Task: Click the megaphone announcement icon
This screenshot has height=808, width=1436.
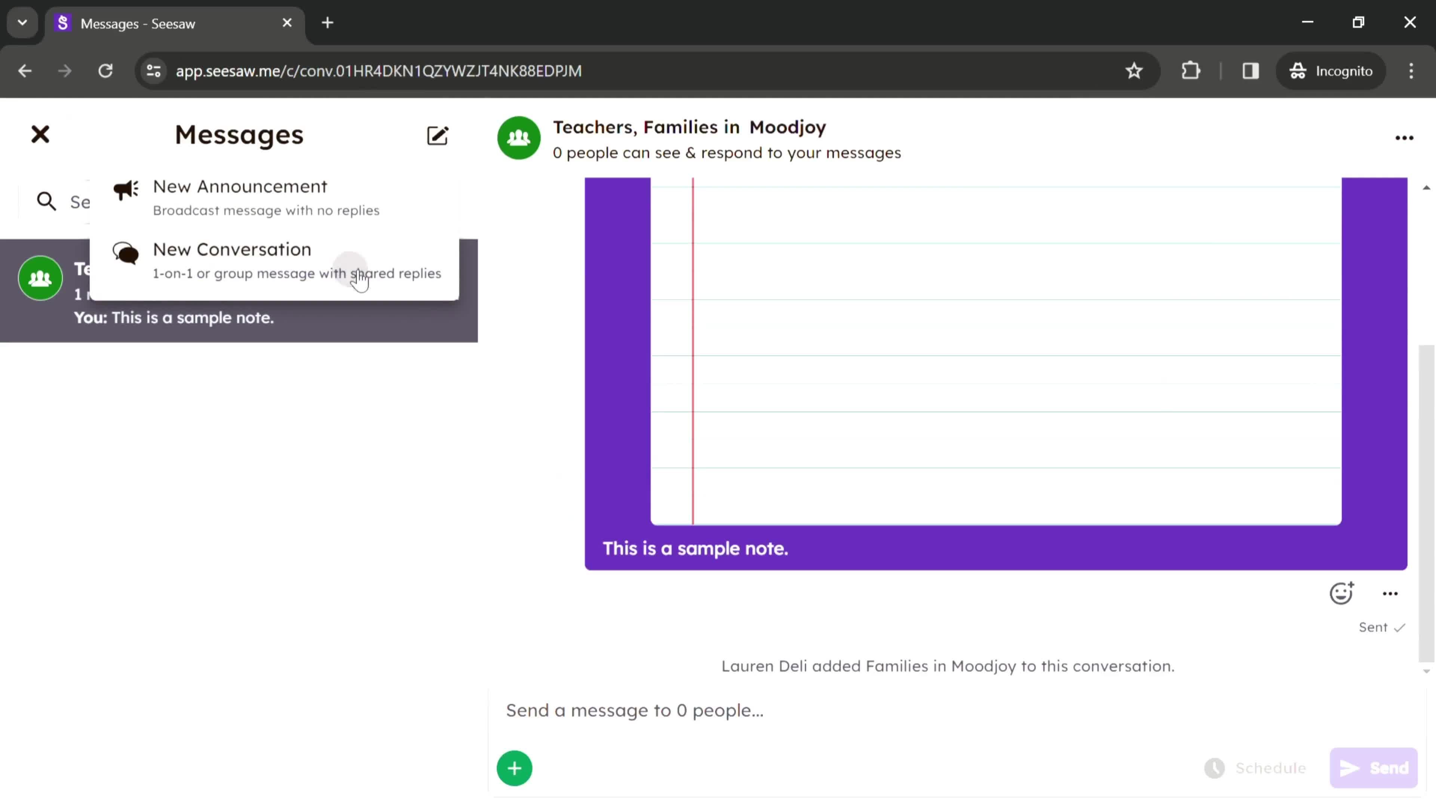Action: coord(126,190)
